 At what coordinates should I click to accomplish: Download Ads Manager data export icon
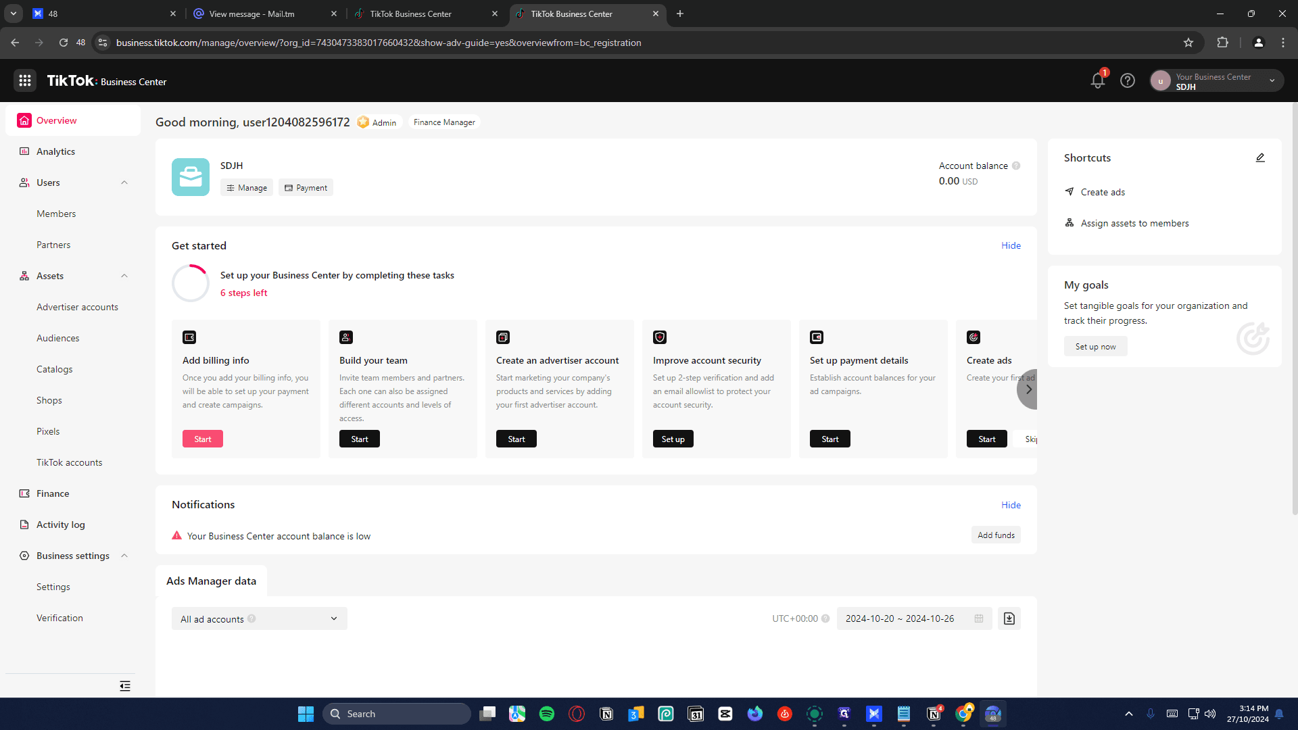(1009, 618)
